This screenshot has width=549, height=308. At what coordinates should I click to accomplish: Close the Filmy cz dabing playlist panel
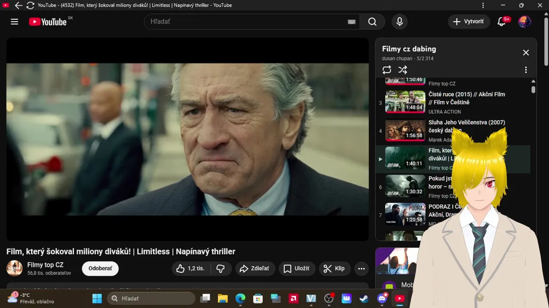[526, 53]
